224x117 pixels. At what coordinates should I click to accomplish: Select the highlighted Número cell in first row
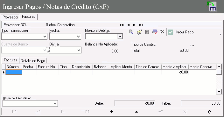coord(14,72)
